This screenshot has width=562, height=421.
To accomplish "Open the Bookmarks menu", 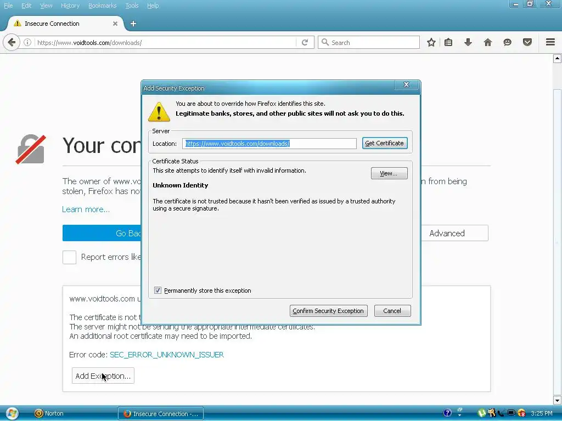I will [x=102, y=5].
